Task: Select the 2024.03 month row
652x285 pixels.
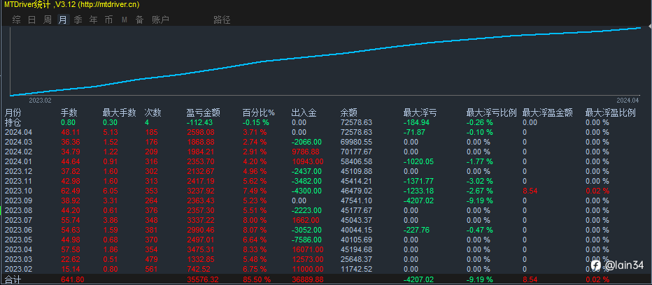Action: coord(326,142)
